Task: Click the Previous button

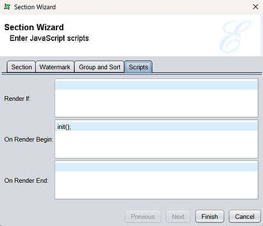Action: (x=143, y=216)
